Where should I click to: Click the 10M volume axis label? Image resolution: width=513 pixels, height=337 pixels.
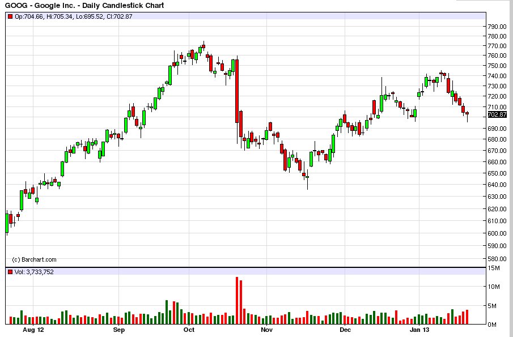tap(494, 287)
